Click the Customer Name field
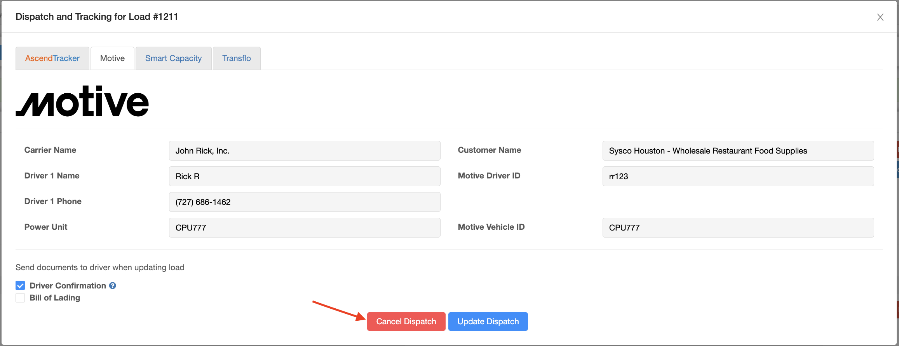The width and height of the screenshot is (899, 346). click(738, 150)
